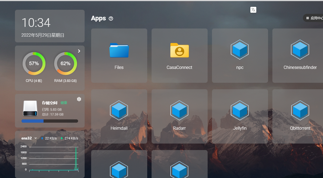Image resolution: width=323 pixels, height=178 pixels.
Task: Click the RAM 62% usage gauge
Action: tap(66, 63)
